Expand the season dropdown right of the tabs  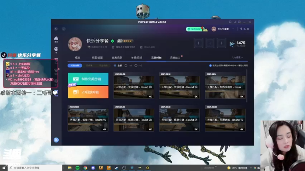click(x=237, y=58)
